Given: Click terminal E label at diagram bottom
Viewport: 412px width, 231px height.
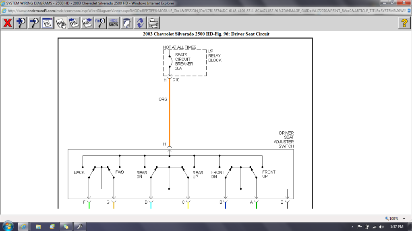Looking at the screenshot, I should pos(282,202).
